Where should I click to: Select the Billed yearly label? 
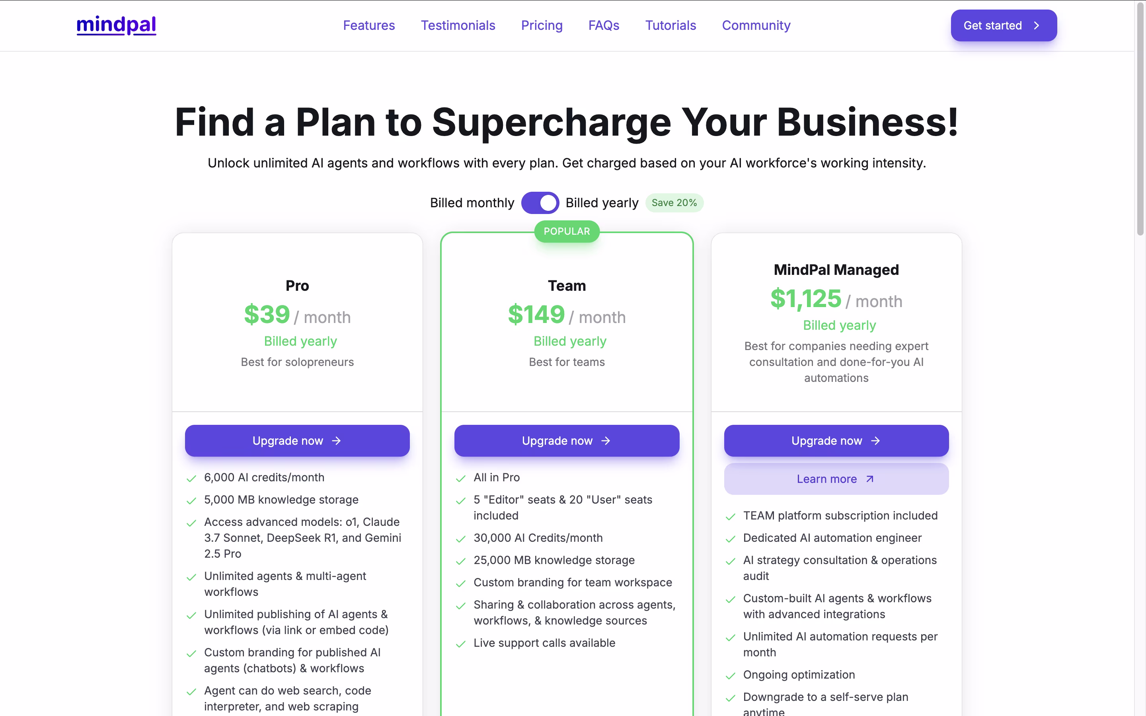[x=602, y=203]
